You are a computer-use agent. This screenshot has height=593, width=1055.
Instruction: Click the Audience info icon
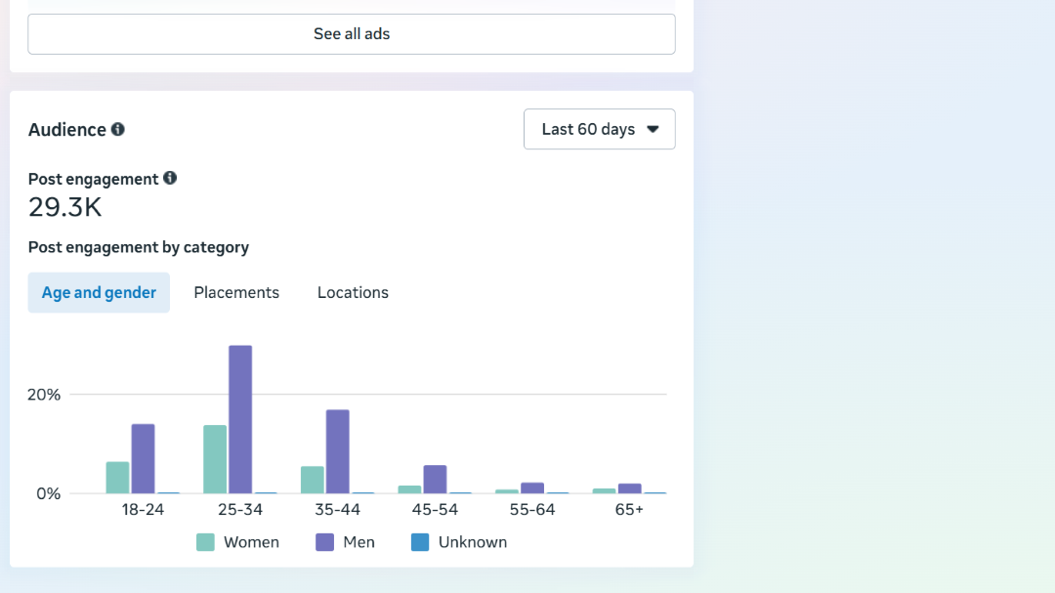[x=118, y=129]
